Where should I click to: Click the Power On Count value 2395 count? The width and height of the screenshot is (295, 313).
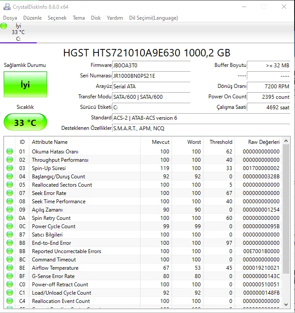click(269, 97)
